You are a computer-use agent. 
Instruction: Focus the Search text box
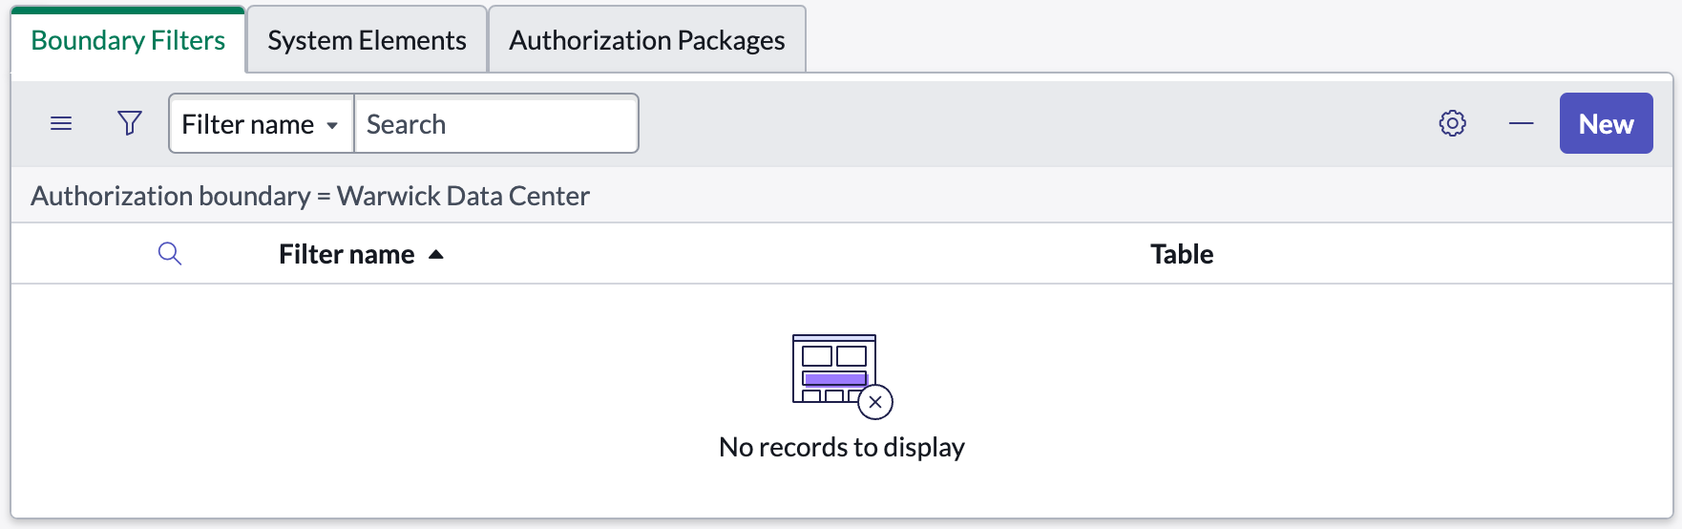[496, 123]
